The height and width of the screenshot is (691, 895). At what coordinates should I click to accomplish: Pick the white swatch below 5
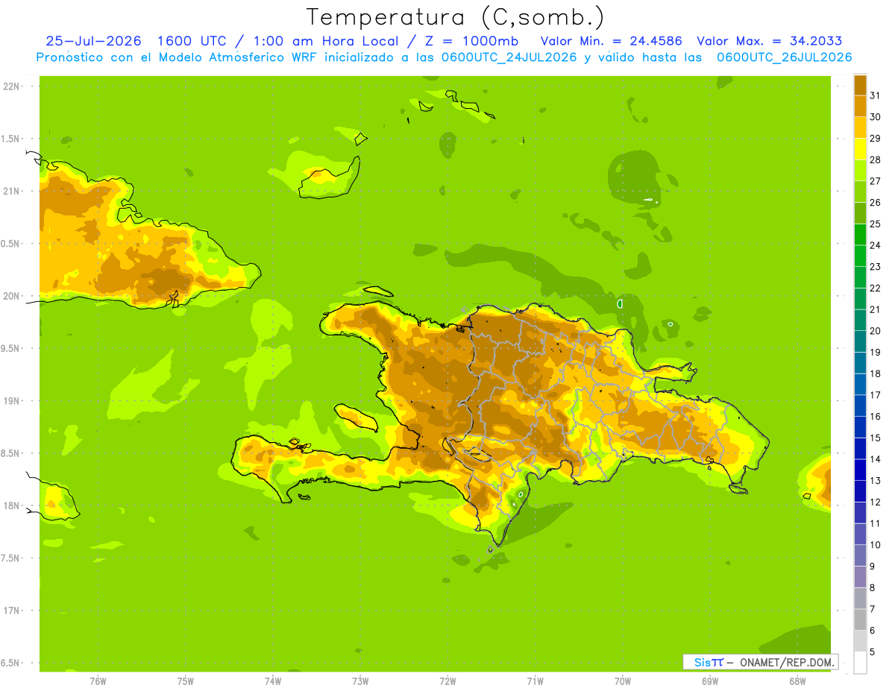coord(860,663)
